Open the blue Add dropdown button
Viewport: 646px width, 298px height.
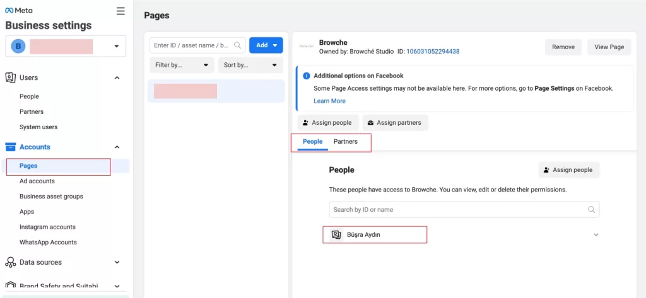[266, 45]
